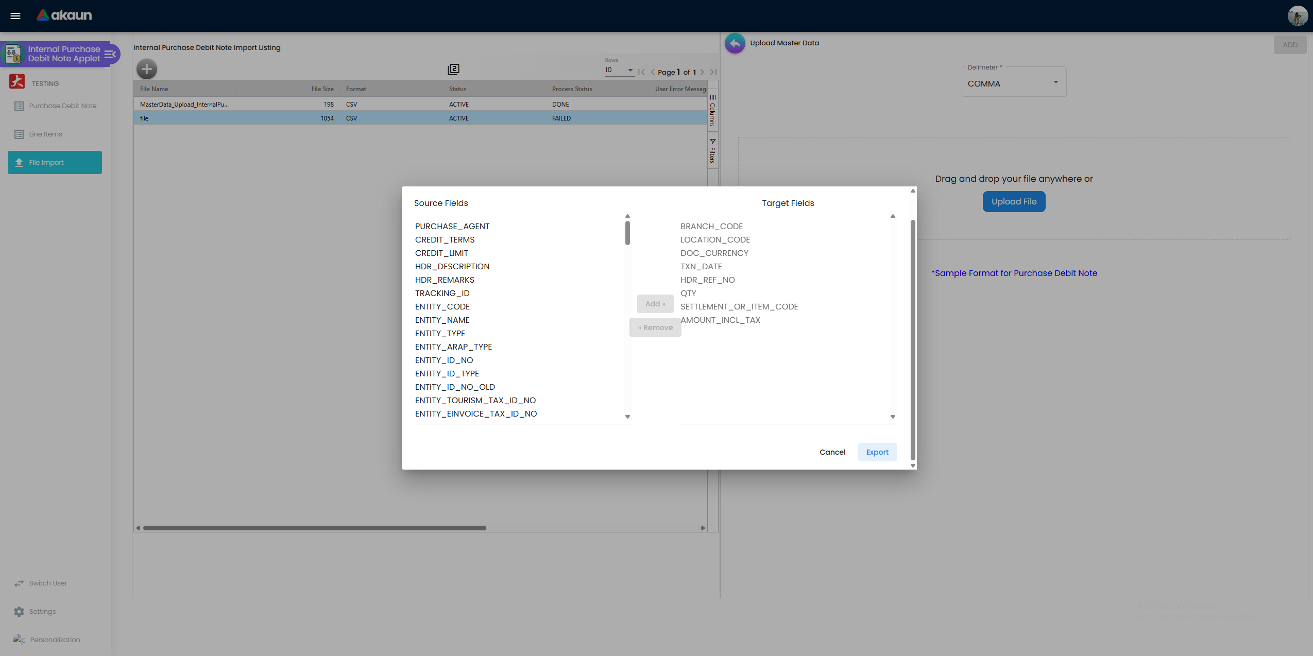Sort by File Name column header

[154, 89]
